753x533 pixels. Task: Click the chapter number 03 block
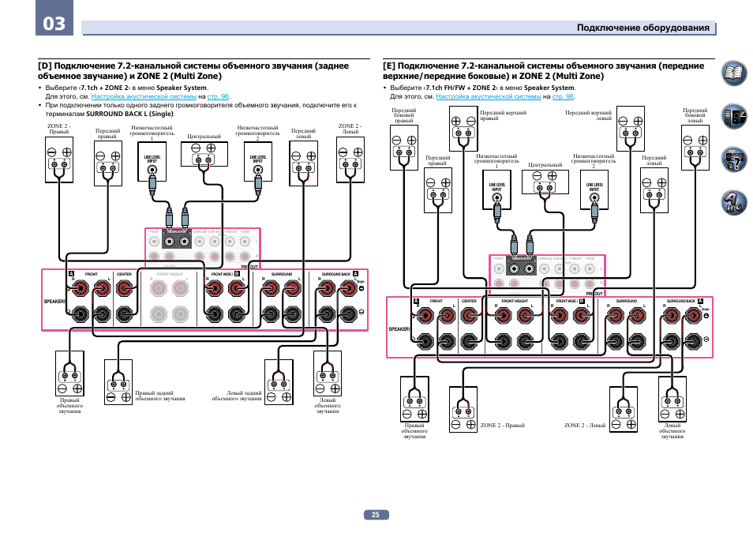point(54,18)
